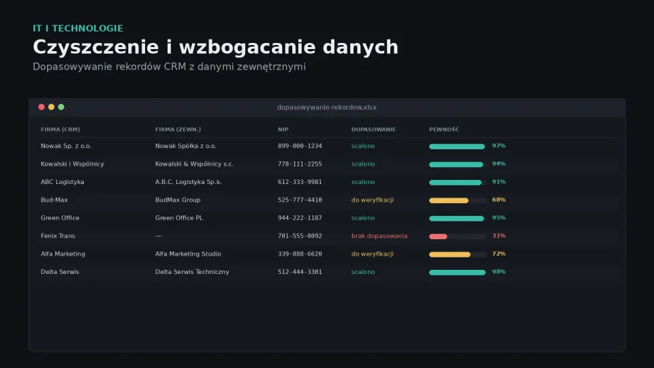Click the Czyszczenie i wzbogacanie danych heading
The image size is (654, 368).
(216, 47)
